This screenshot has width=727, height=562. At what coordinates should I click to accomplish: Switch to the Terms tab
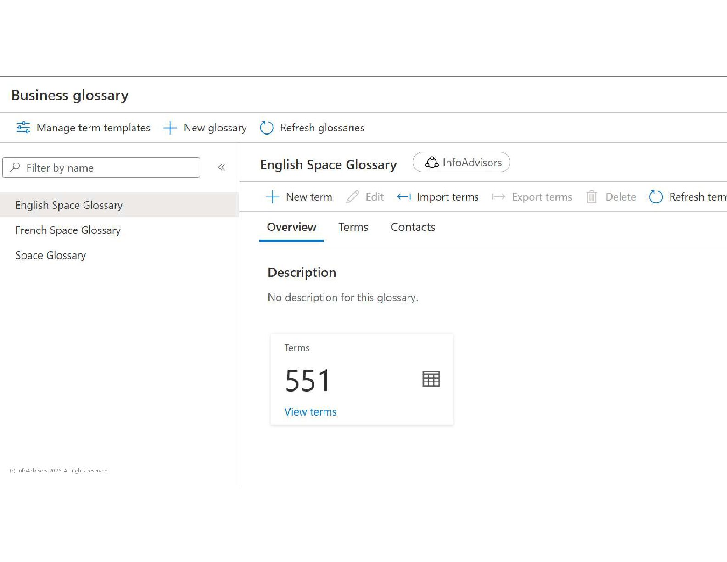pos(353,227)
